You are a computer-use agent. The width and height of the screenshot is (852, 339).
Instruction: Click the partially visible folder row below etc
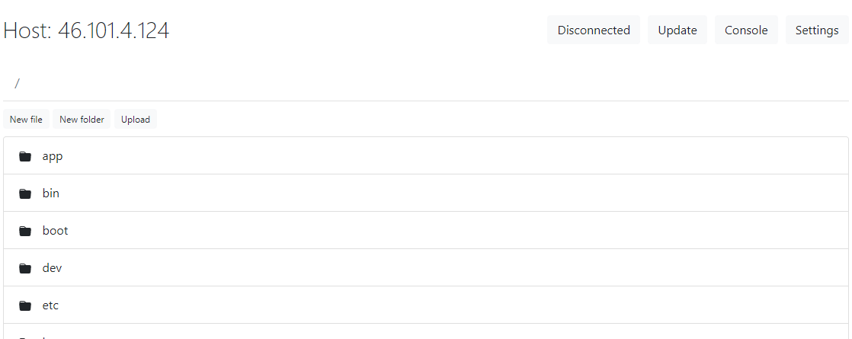pyautogui.click(x=426, y=332)
